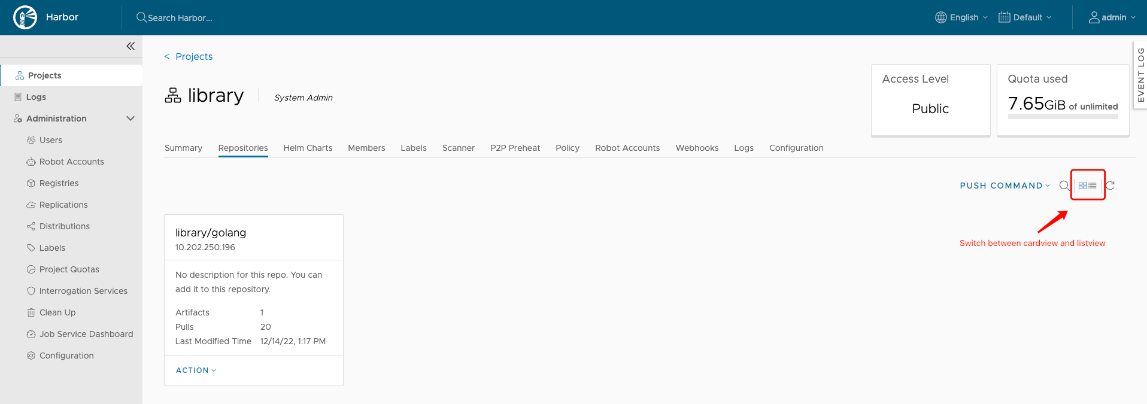Switch to the Helm Charts tab

pyautogui.click(x=308, y=148)
